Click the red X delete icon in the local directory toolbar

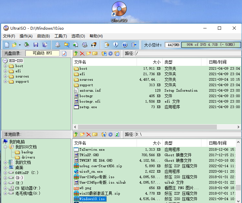point(89,135)
